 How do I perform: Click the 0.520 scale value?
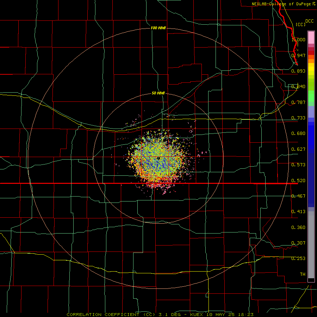[298, 181]
